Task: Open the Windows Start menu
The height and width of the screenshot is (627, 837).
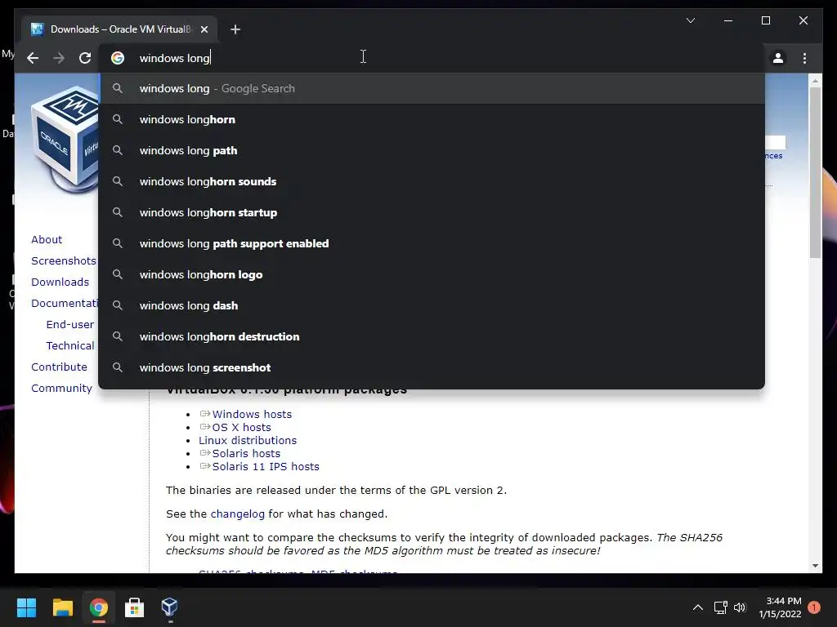Action: pyautogui.click(x=26, y=607)
